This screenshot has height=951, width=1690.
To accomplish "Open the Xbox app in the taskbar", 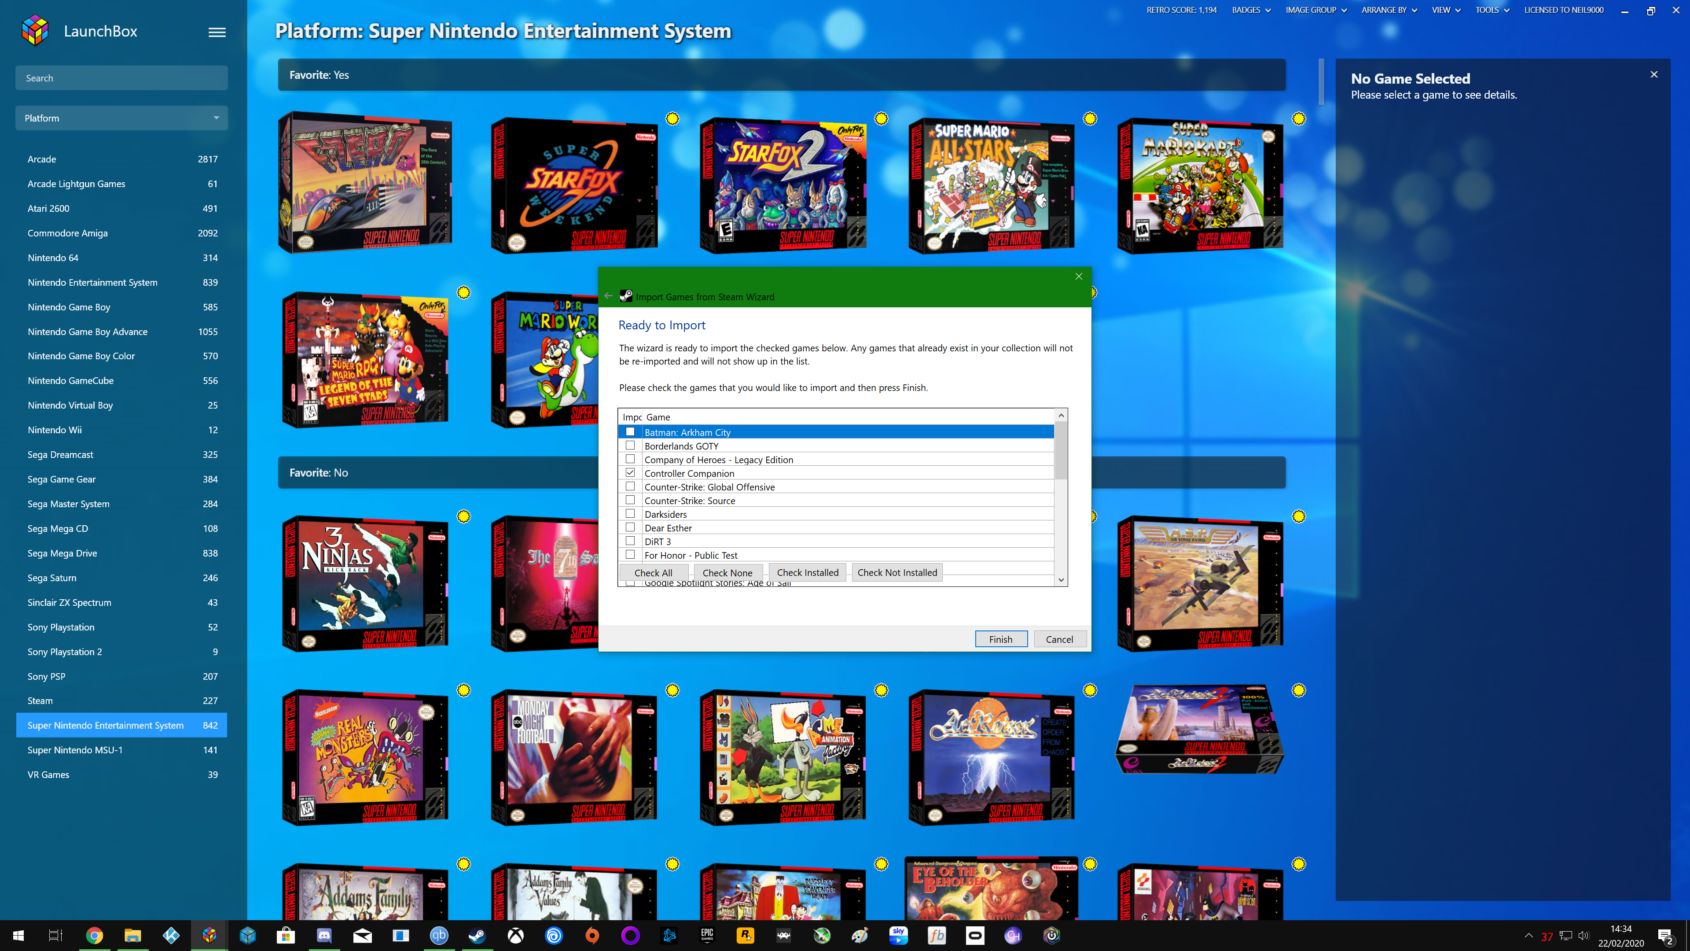I will 516,935.
